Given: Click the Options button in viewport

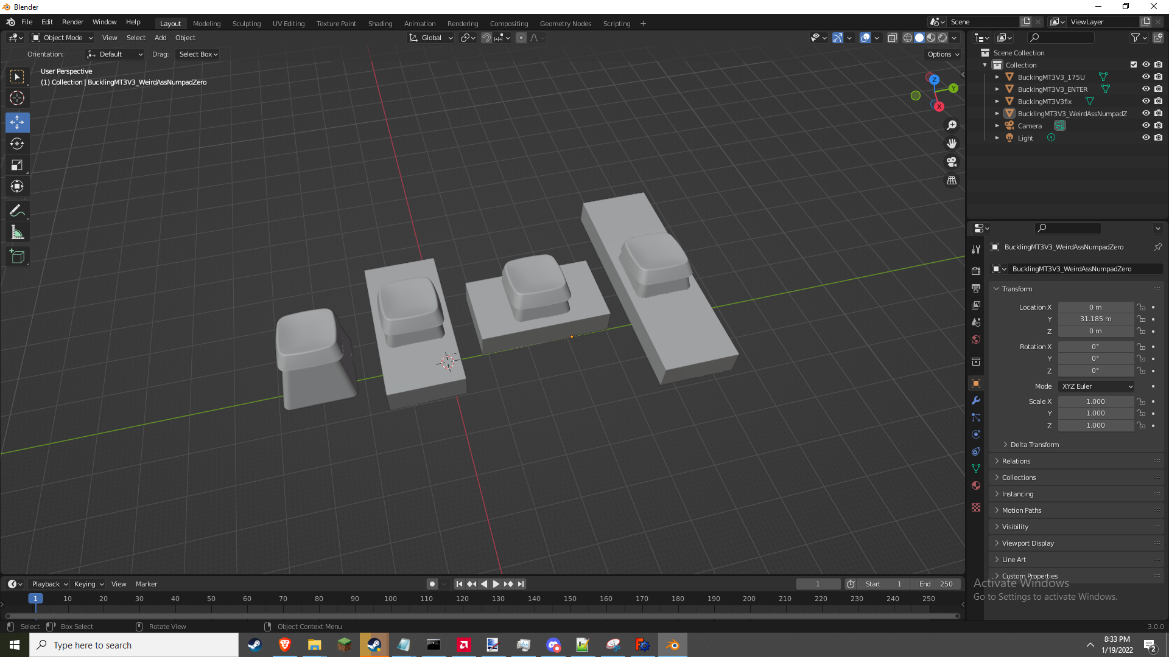Looking at the screenshot, I should (943, 54).
